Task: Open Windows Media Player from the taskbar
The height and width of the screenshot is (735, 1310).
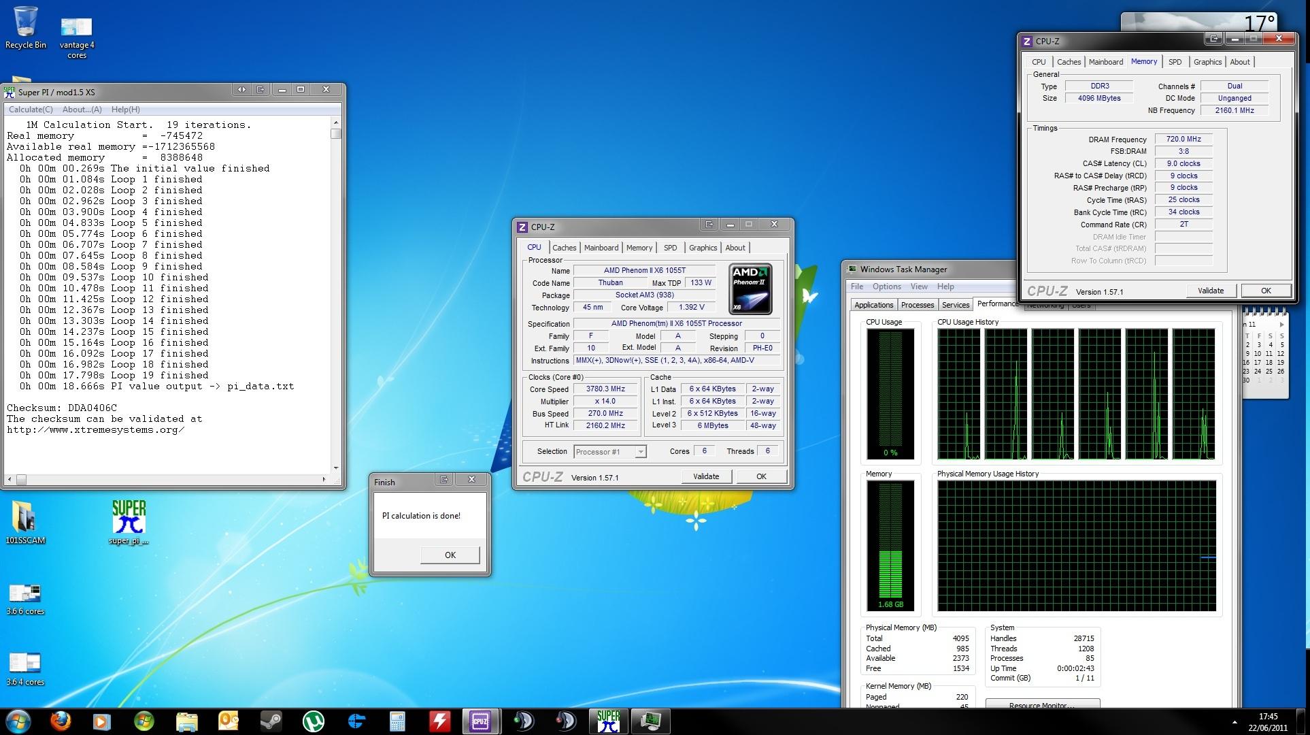Action: click(101, 721)
